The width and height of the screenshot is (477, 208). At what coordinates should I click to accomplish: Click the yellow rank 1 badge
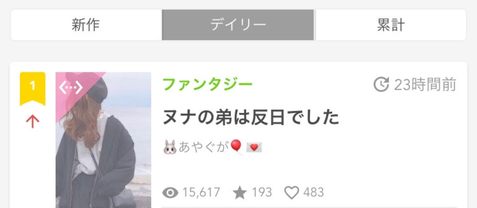[33, 89]
